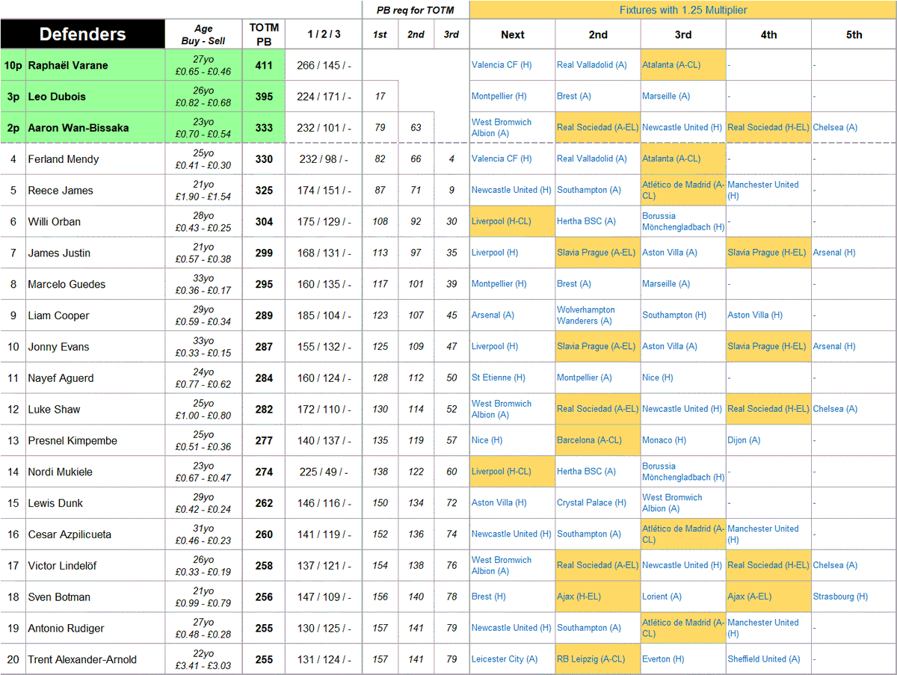Select player name Raphaël Varane

click(68, 65)
